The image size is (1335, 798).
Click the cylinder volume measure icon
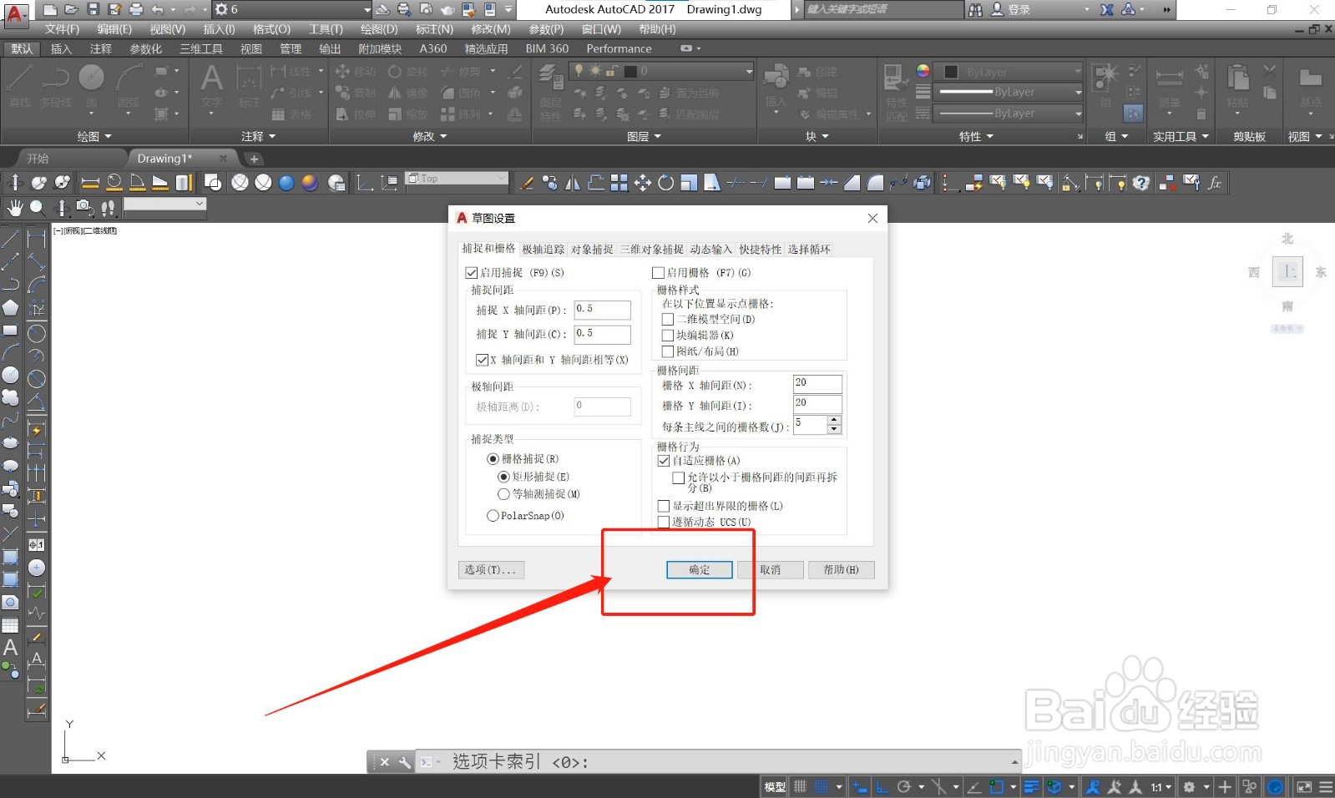(x=185, y=182)
